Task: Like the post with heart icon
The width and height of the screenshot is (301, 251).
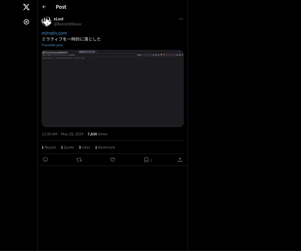Action: point(113,160)
